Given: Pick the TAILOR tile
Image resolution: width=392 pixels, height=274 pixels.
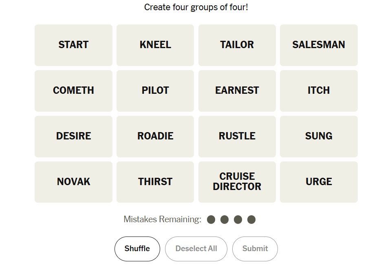Looking at the screenshot, I should (x=237, y=45).
